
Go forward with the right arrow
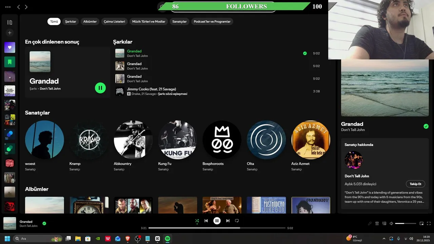26,7
